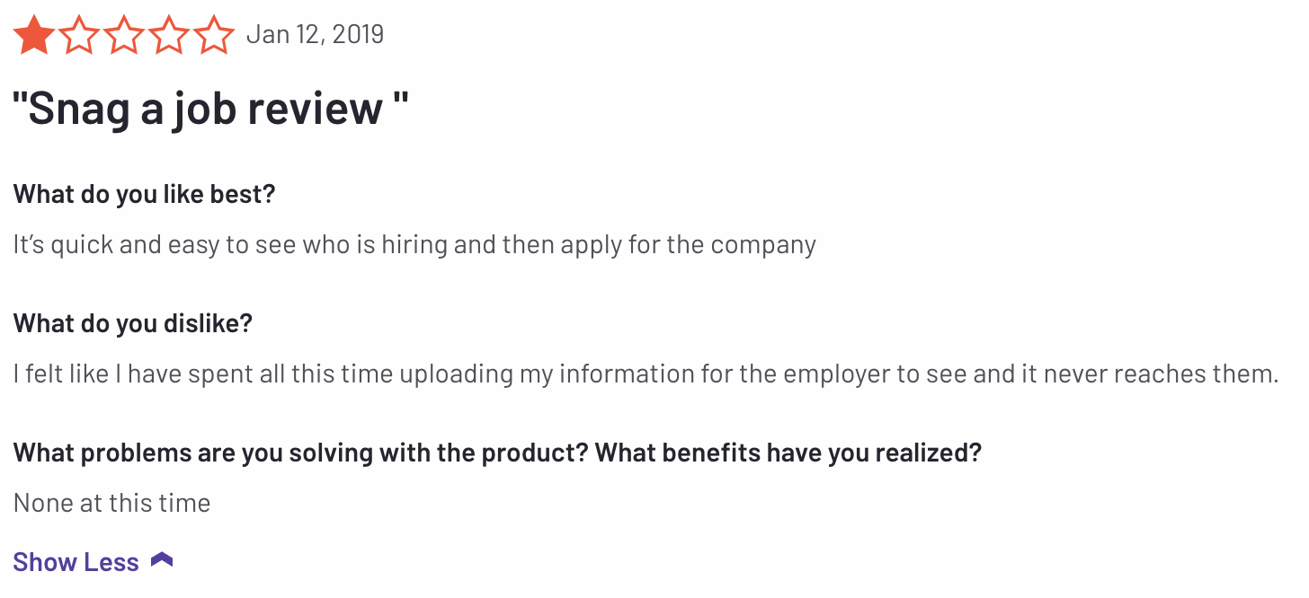Click the Jan 12, 2019 review date
Viewport: 1309px width, 598px height.
[x=315, y=34]
